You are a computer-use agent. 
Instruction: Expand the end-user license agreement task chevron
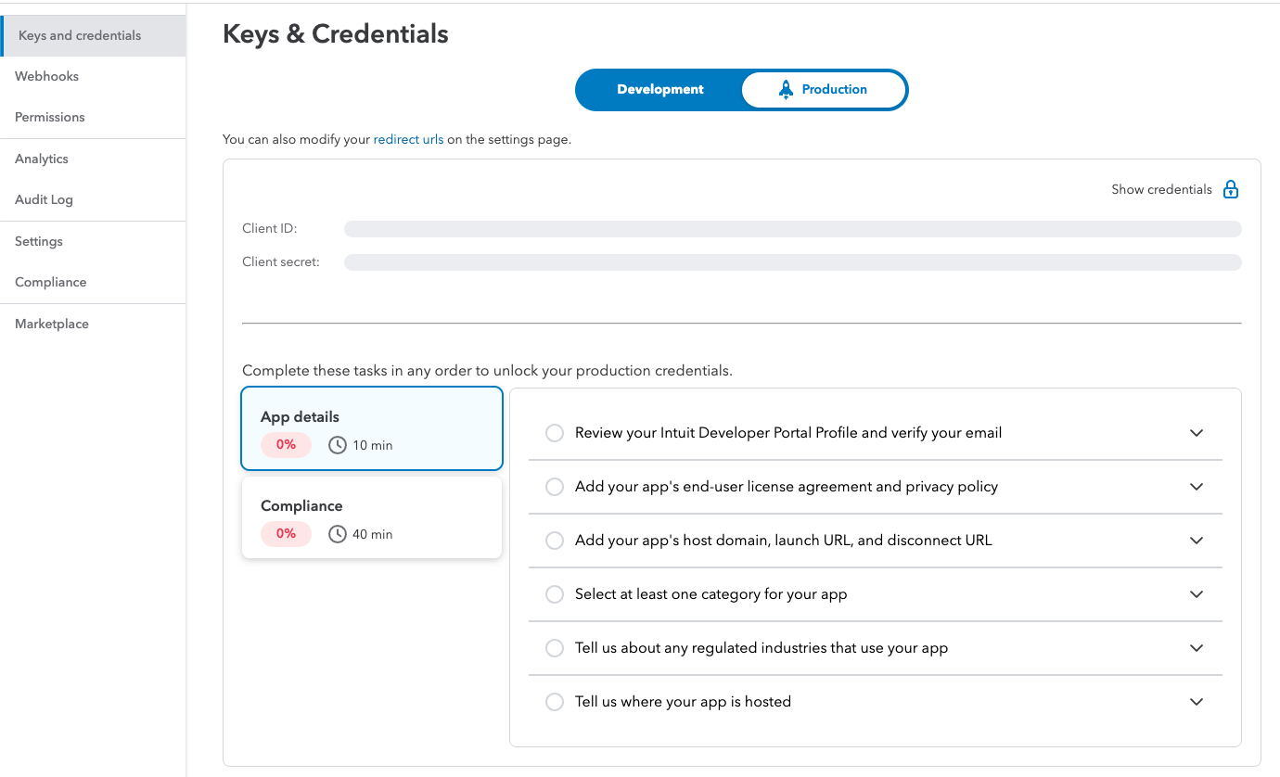coord(1197,487)
